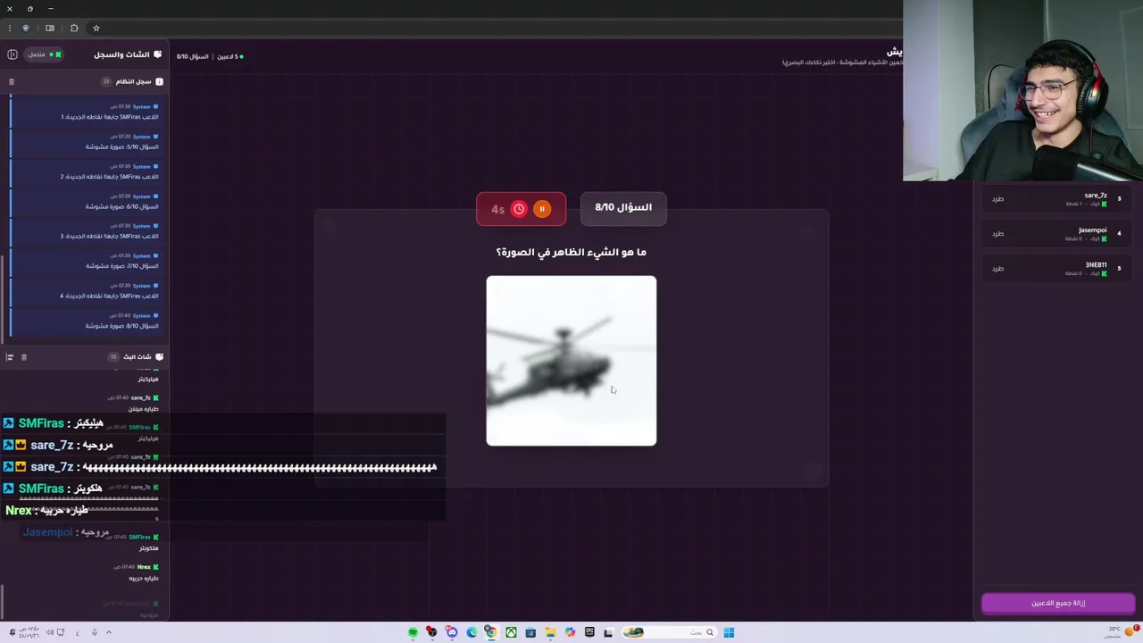This screenshot has height=643, width=1143.
Task: Select log entry السؤال 8/10: صورة مشوشة
Action: pos(85,321)
